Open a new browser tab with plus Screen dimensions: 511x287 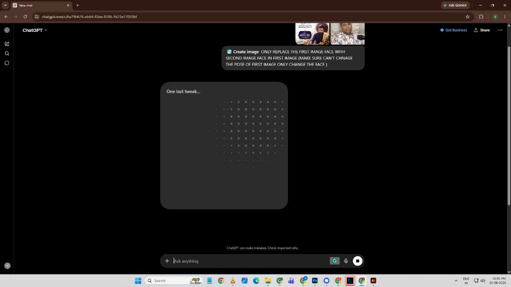(77, 5)
